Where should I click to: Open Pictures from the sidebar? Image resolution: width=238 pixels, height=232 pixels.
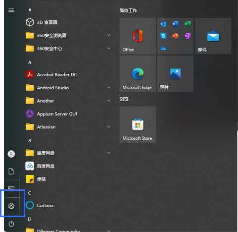click(x=11, y=189)
